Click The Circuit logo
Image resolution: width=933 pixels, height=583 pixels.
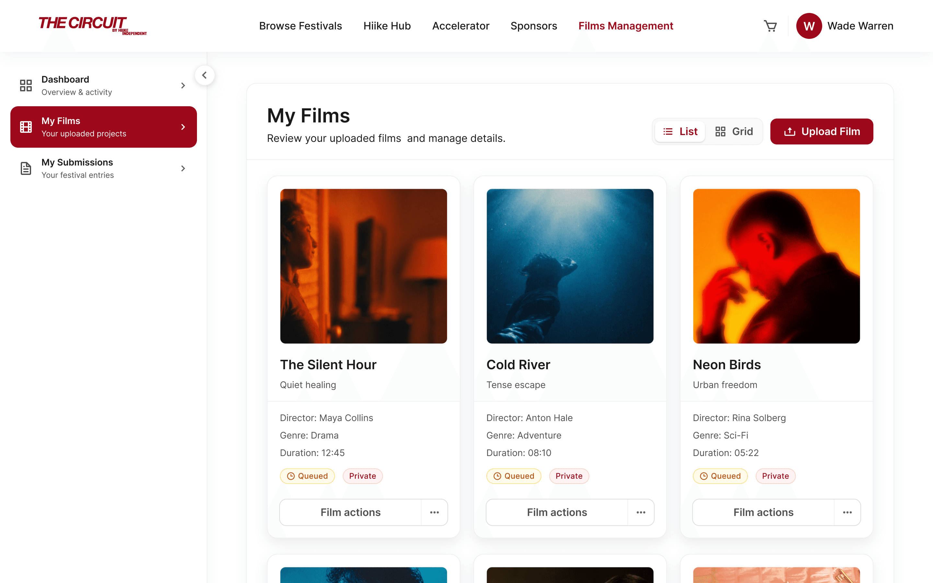click(93, 26)
